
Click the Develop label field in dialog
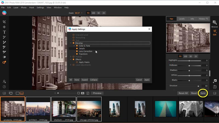click(x=113, y=43)
